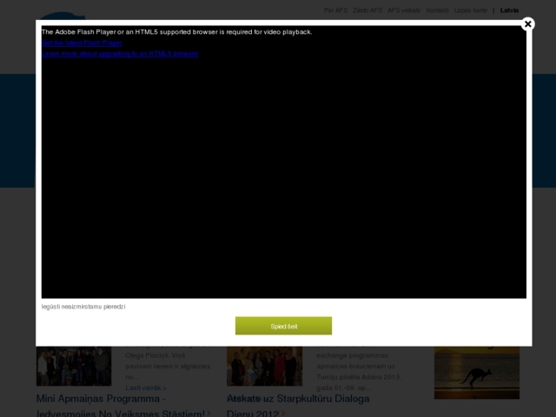Image resolution: width=556 pixels, height=417 pixels.
Task: Open the group photo thumbnail beside exchange programmas
Action: [x=264, y=366]
